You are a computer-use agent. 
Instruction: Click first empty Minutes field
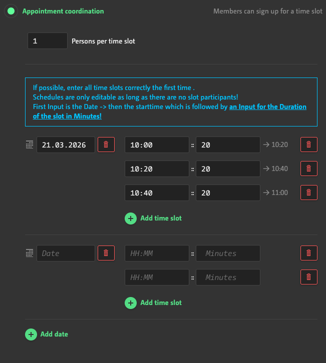pos(228,253)
